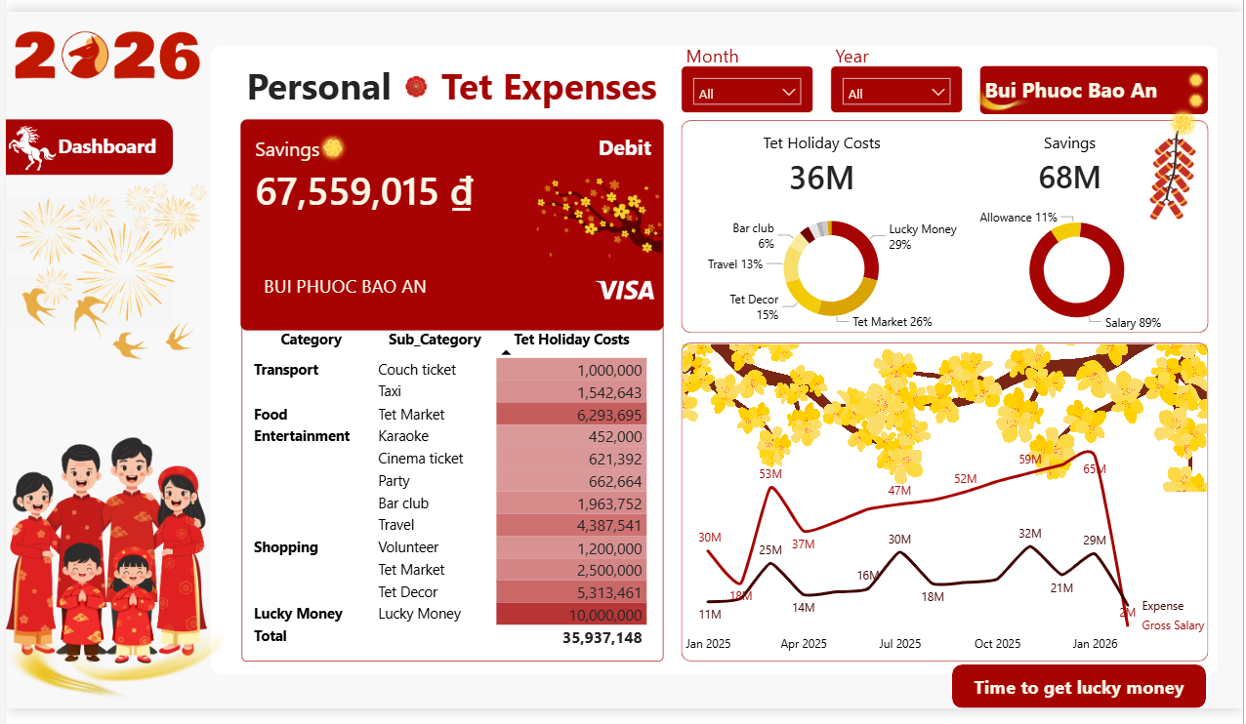
Task: Click the darkest red Lucky Money heatmap cell
Action: (571, 613)
